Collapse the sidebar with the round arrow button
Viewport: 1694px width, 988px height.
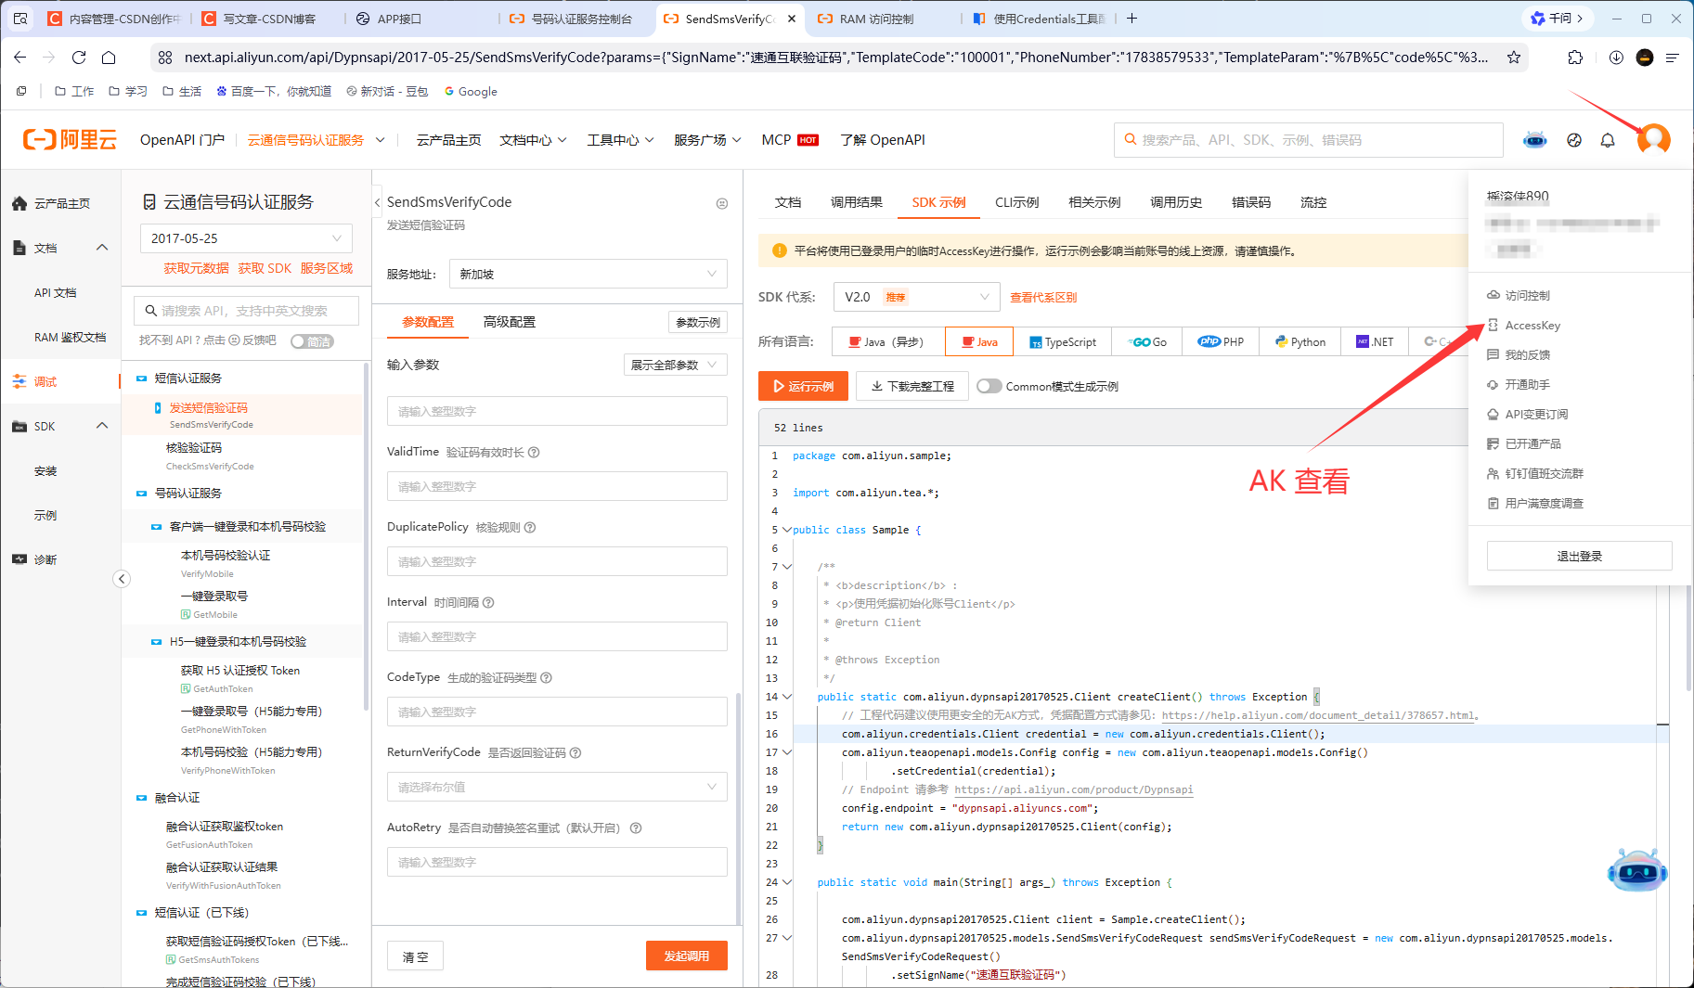[122, 579]
